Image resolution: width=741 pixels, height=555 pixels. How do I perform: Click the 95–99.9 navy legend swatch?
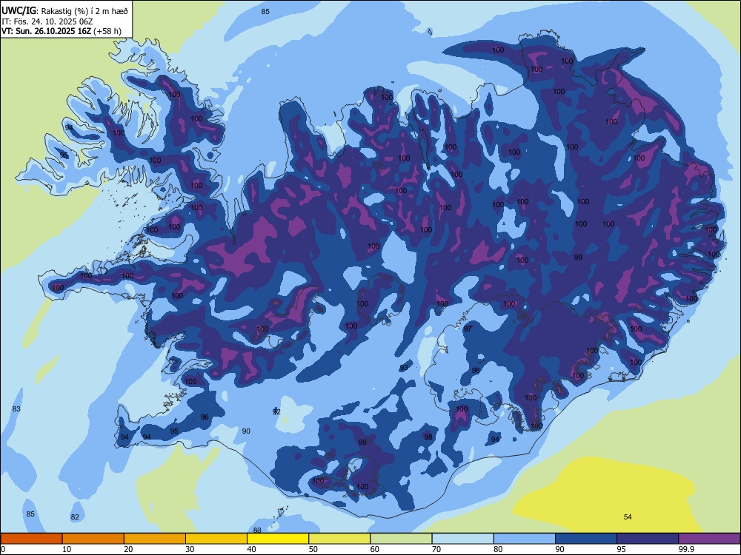pyautogui.click(x=648, y=539)
